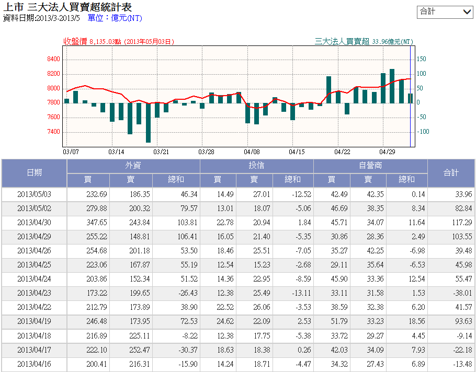This screenshot has width=476, height=372.
Task: Select date cell 2013/04/16
Action: (35, 364)
